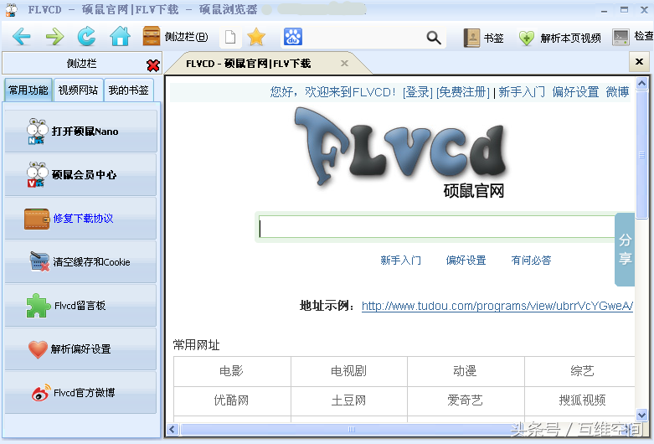The image size is (654, 444).
Task: Switch to the 视频网站 sidebar tab
Action: point(78,90)
